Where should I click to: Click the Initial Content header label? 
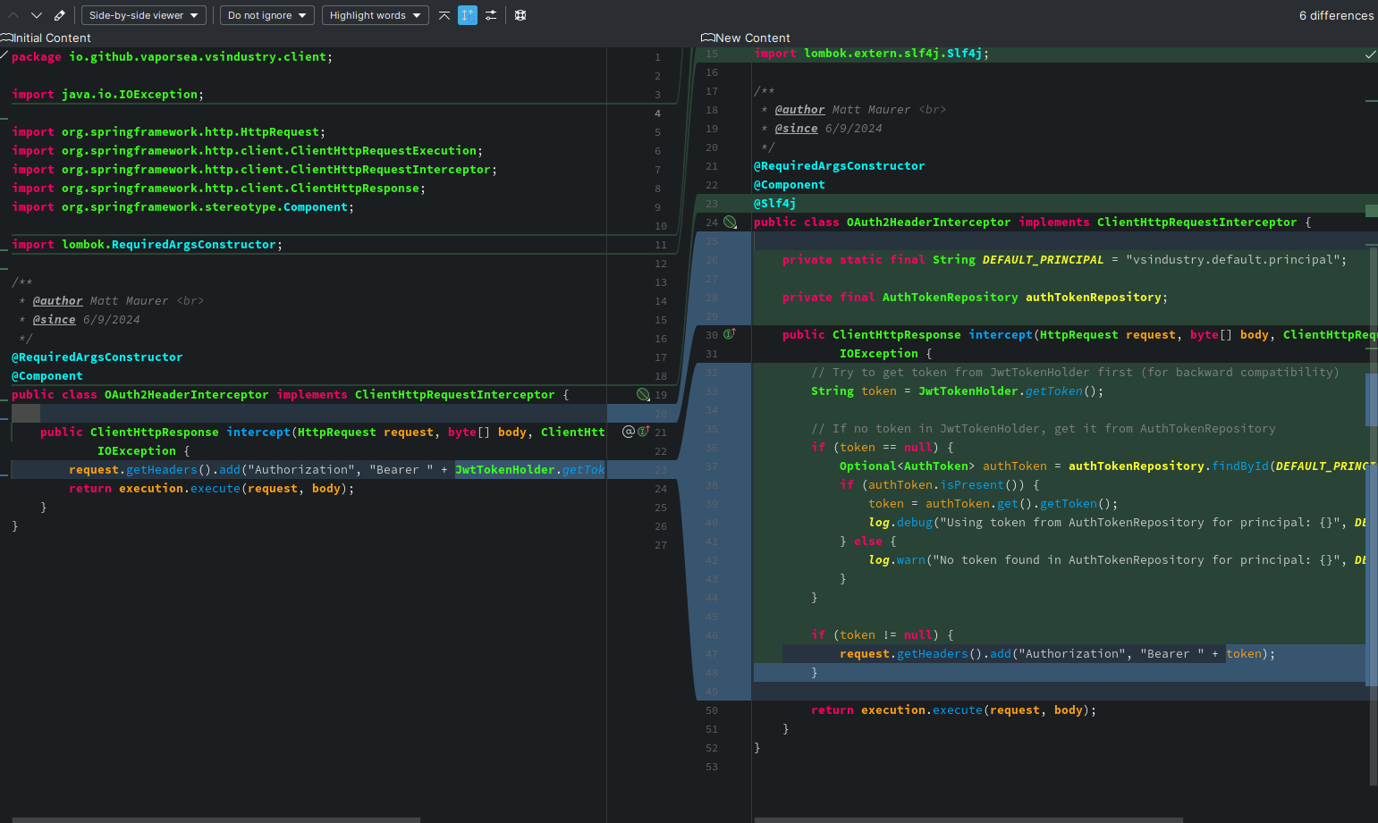(51, 38)
